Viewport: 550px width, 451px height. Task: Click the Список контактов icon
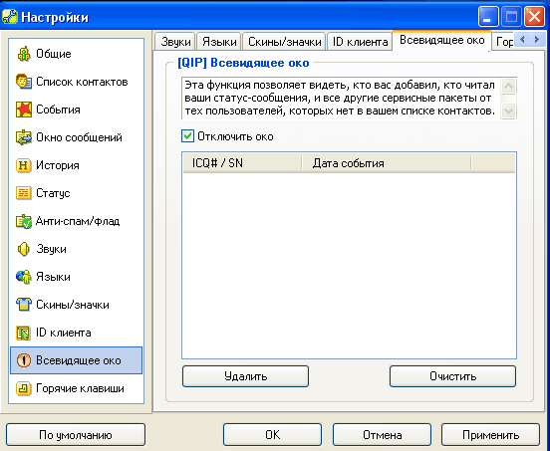tap(24, 82)
